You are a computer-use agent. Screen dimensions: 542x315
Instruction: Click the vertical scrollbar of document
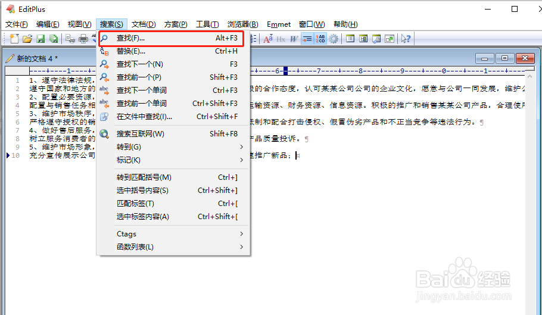pyautogui.click(x=529, y=194)
